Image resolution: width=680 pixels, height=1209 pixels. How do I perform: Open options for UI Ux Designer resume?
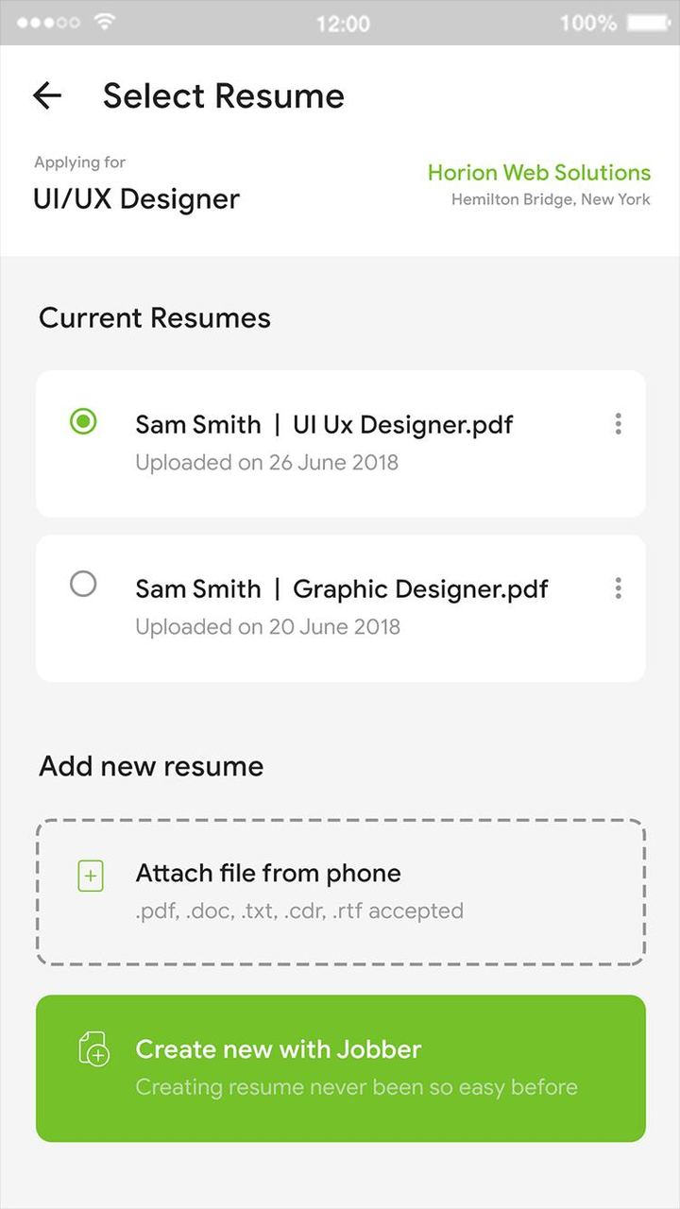(x=618, y=424)
